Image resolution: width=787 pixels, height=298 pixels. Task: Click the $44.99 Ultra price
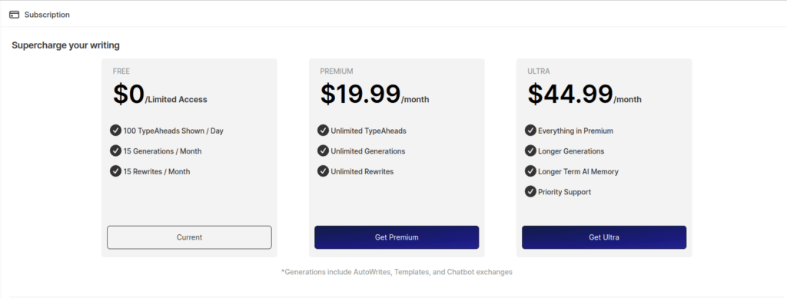[x=570, y=94]
